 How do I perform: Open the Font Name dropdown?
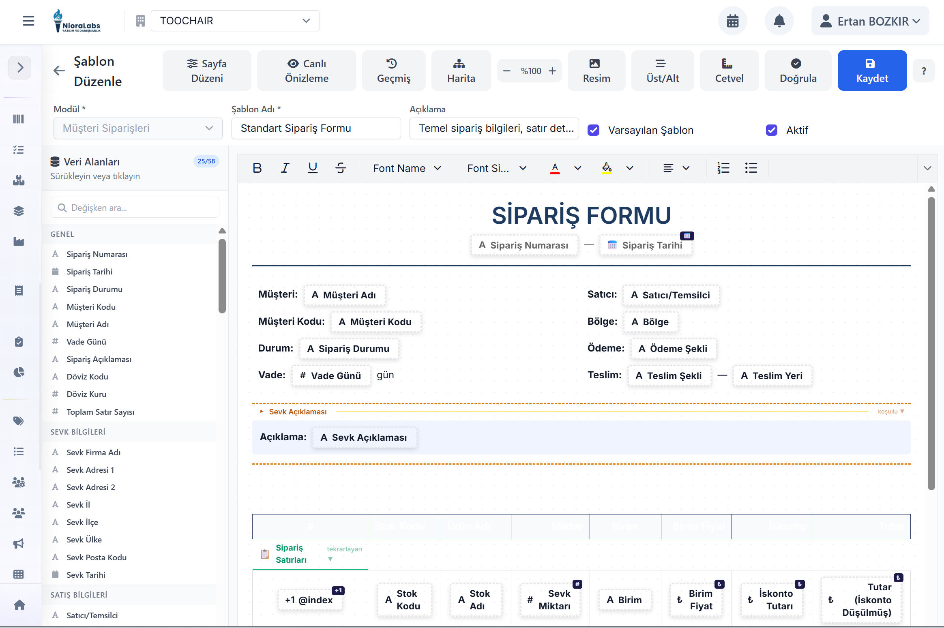[x=407, y=168]
